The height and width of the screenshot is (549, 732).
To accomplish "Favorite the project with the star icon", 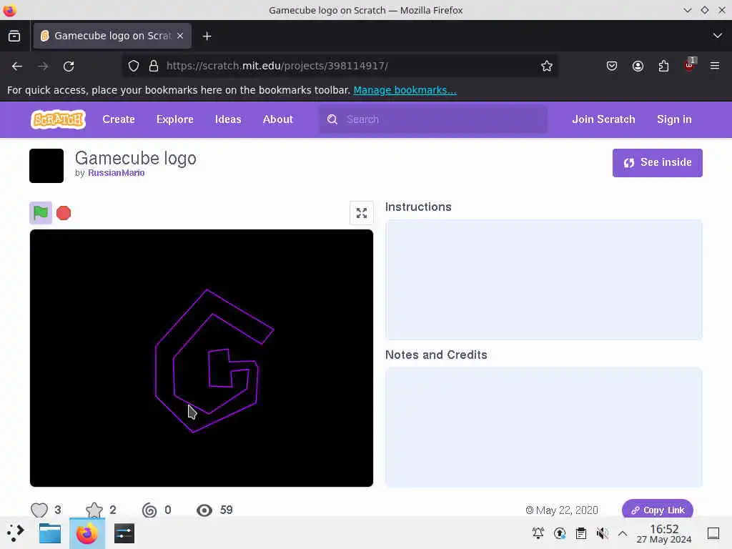I will (94, 510).
